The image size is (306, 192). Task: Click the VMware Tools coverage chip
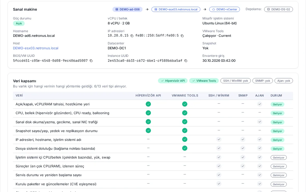point(204,81)
